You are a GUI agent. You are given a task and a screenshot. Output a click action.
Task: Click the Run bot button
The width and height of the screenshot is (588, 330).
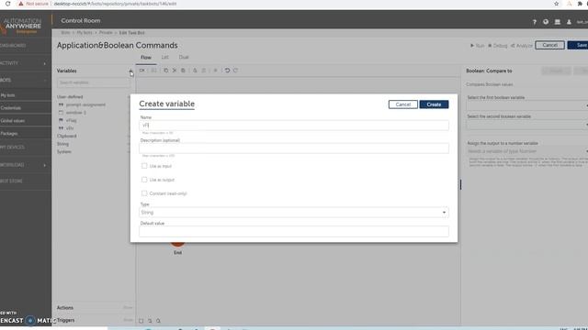[x=478, y=46]
